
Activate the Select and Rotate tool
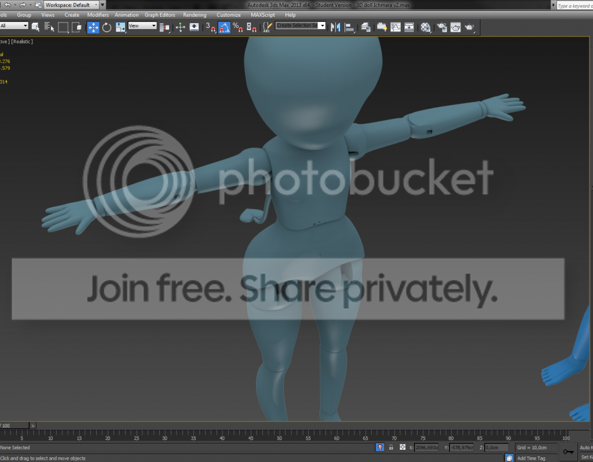pyautogui.click(x=107, y=27)
